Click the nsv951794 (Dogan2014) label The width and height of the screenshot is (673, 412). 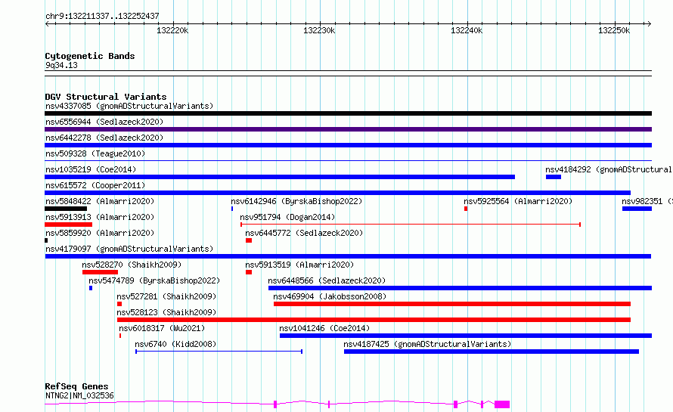(x=287, y=217)
